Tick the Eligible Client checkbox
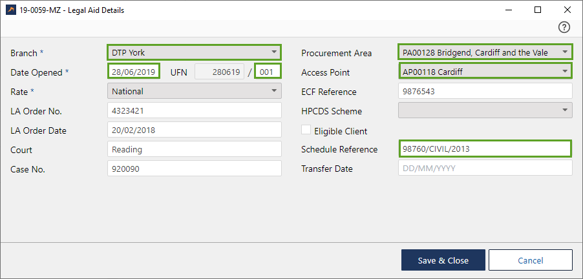 pos(306,130)
